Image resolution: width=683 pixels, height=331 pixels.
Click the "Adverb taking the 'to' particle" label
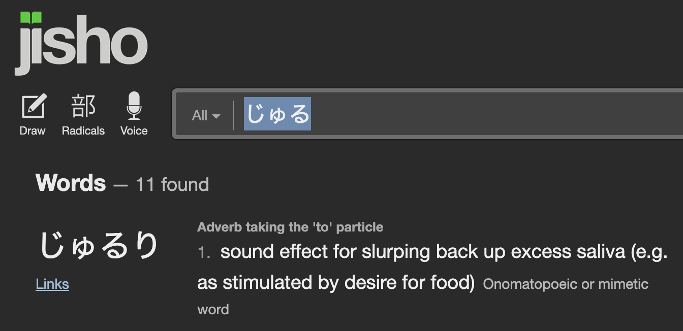[x=290, y=227]
